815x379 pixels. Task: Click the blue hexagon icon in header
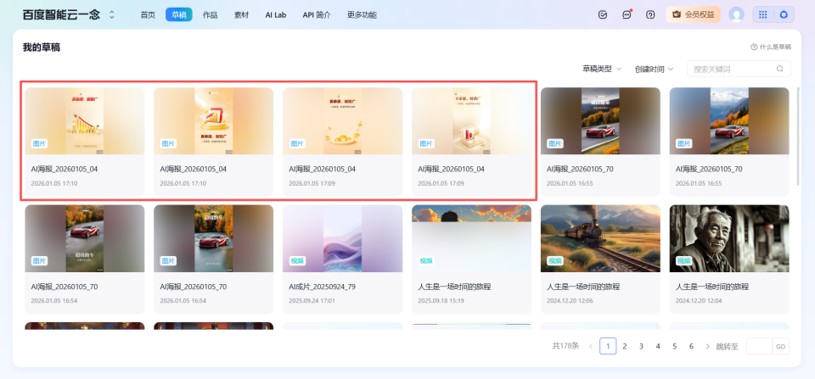[784, 14]
